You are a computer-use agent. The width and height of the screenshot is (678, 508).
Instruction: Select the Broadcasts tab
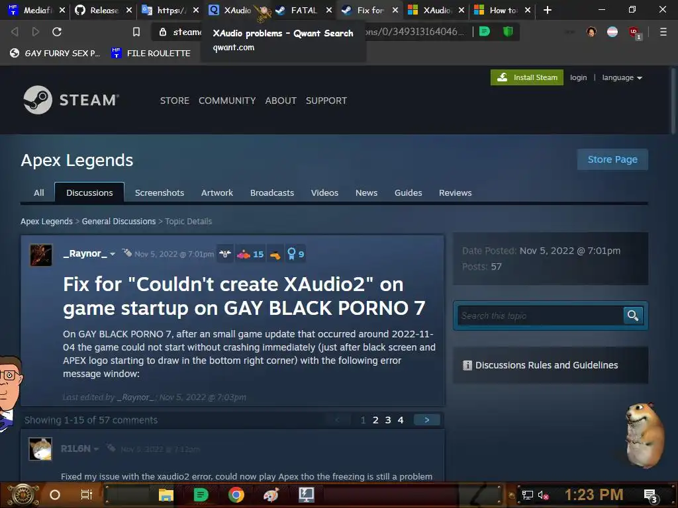(x=272, y=192)
